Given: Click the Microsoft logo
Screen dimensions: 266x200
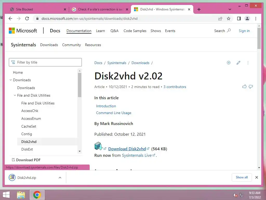Looking at the screenshot, I should [x=23, y=31].
